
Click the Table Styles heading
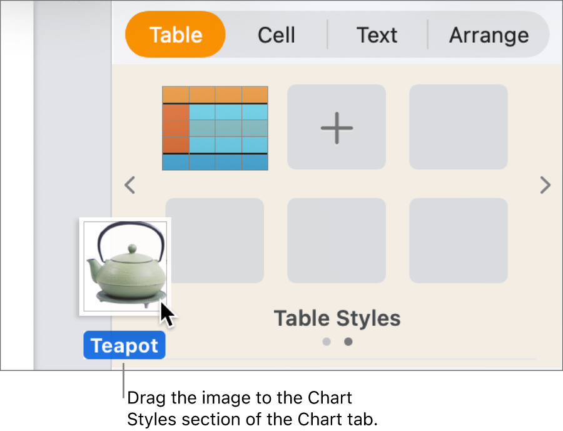pyautogui.click(x=337, y=318)
